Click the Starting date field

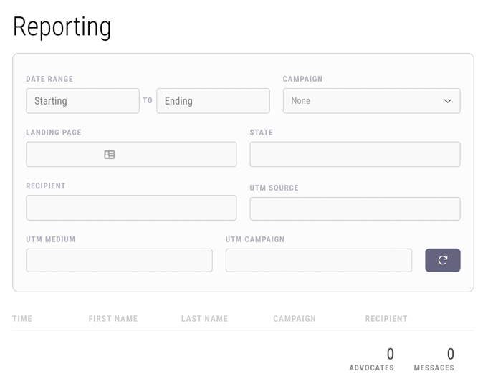tap(82, 101)
